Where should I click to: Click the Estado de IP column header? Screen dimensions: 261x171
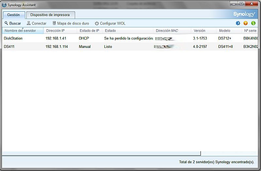(89, 31)
